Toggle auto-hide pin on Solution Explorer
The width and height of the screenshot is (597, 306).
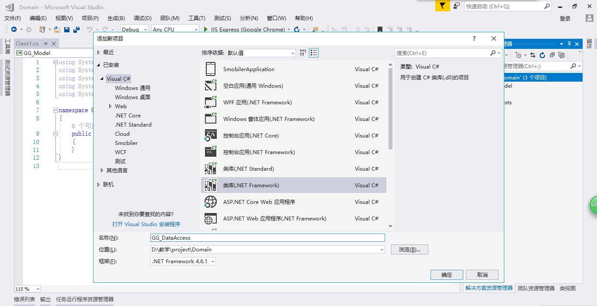(x=569, y=44)
